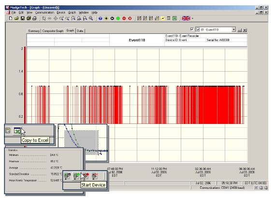Click the minimize button beside the Event110 dropdown
Viewport: 275px width, 198px height.
(239, 30)
